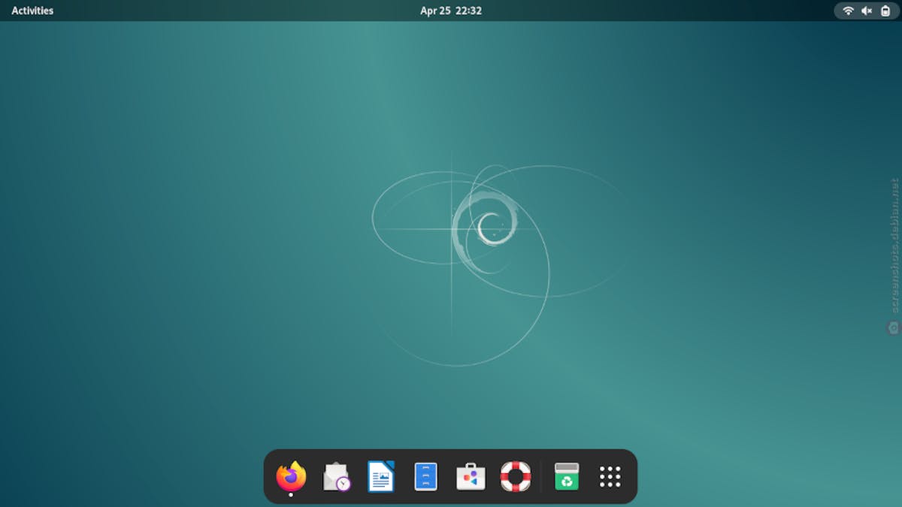Click the screenshots.debian.net watermark text
Viewport: 902px width, 507px height.
894,244
